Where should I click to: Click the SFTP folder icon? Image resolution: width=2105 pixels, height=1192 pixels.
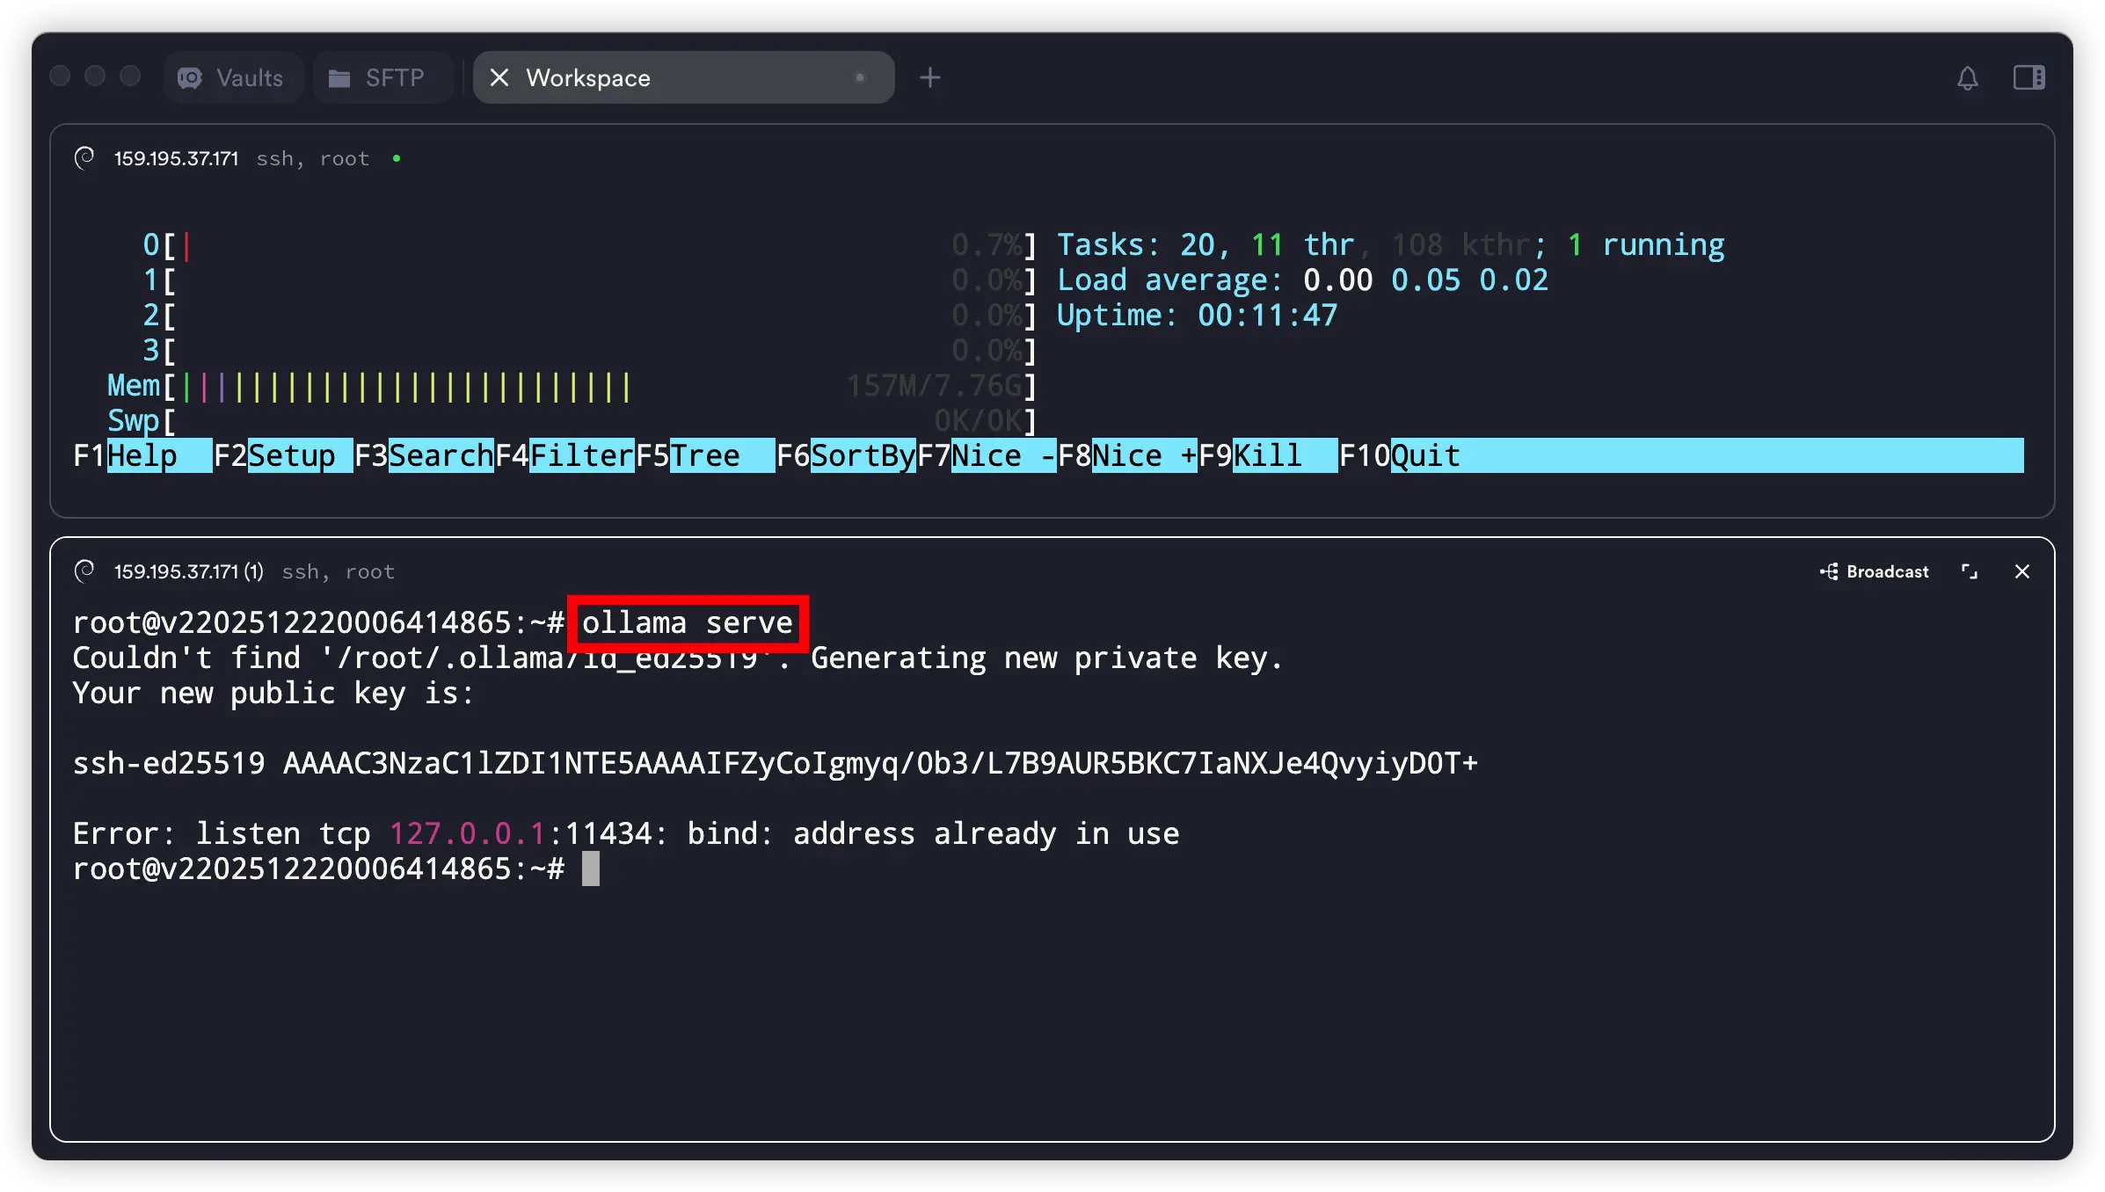point(339,78)
